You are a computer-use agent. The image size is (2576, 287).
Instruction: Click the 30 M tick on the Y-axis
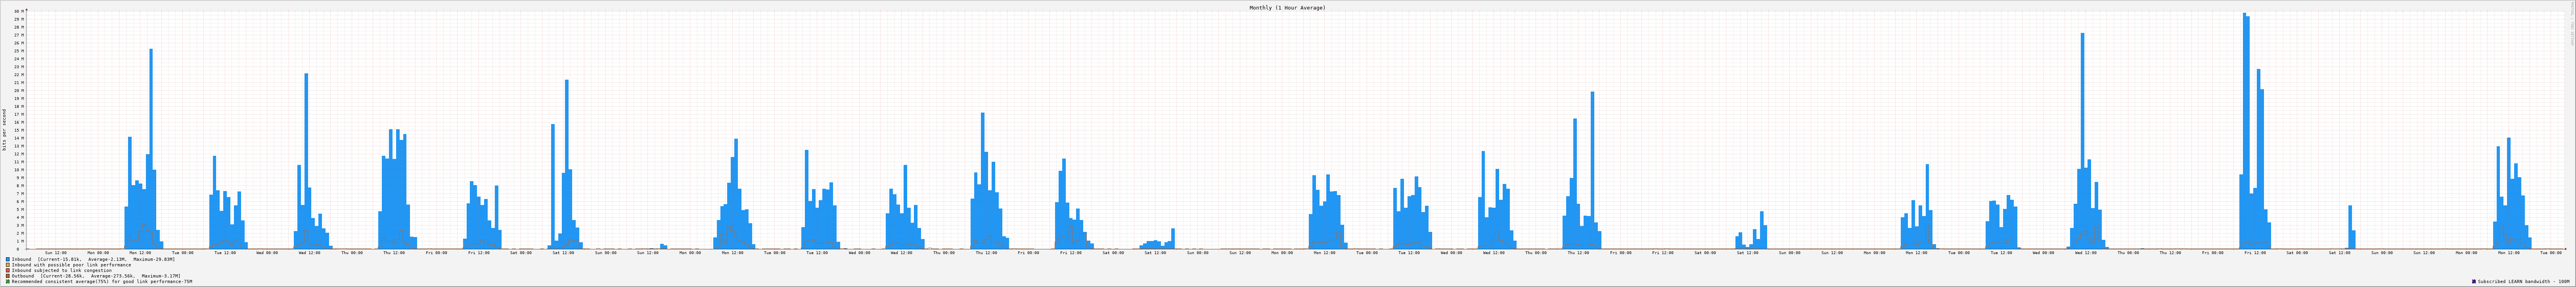18,11
